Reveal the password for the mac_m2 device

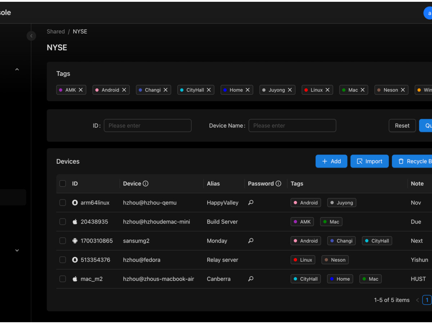pos(251,279)
